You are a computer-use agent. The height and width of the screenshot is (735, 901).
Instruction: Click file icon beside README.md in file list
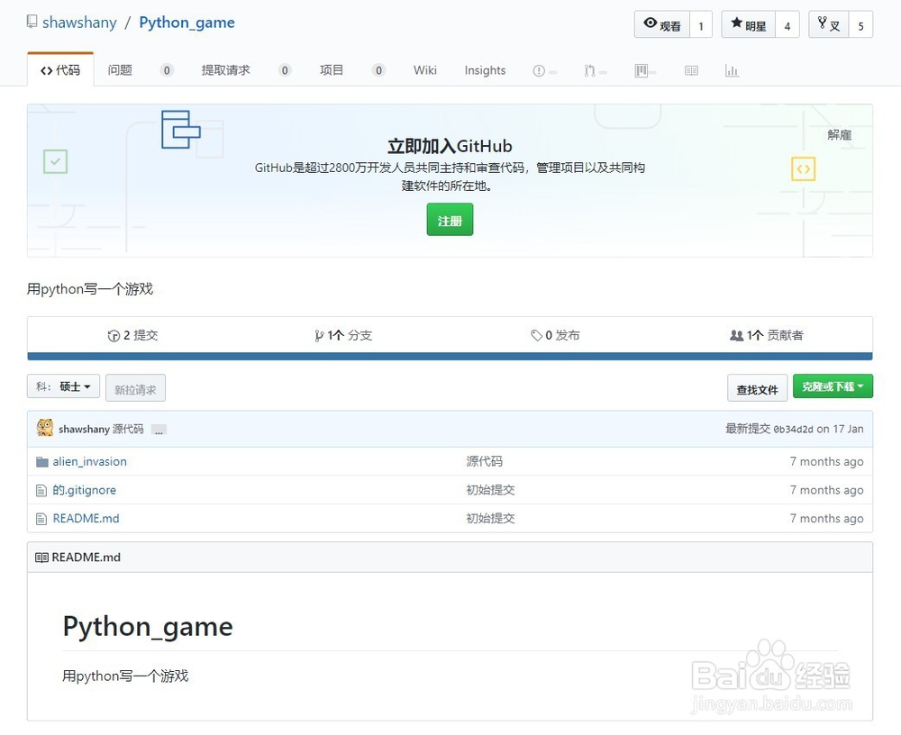[x=41, y=519]
